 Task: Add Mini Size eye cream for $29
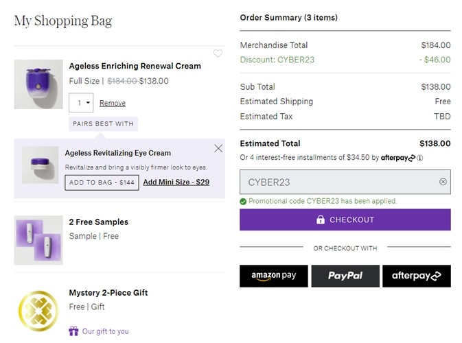[x=176, y=182]
